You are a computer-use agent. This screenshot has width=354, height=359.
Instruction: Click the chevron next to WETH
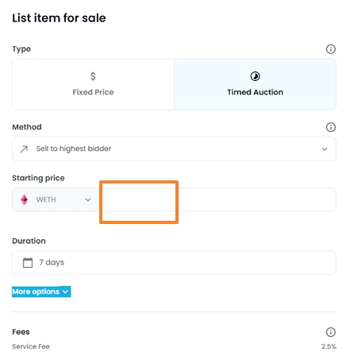[88, 199]
